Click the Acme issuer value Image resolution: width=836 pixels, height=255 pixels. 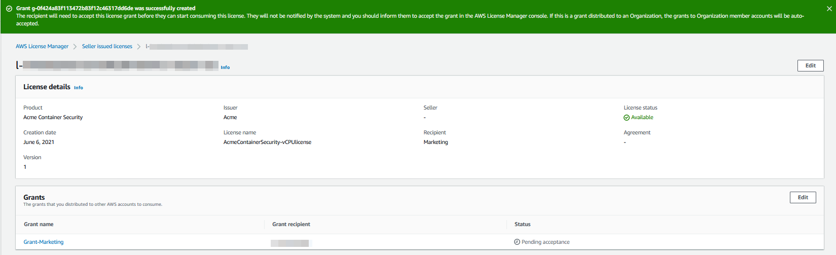coord(230,117)
